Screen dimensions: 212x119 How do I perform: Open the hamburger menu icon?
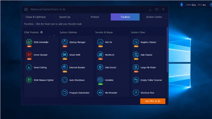tap(26, 10)
